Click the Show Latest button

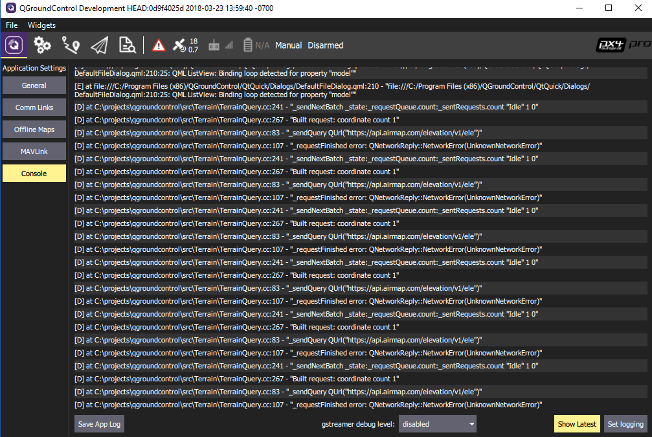pyautogui.click(x=577, y=424)
